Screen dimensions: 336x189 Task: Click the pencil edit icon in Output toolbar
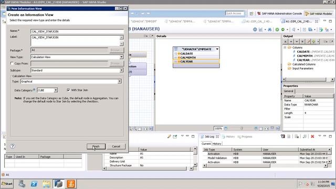pos(308,41)
